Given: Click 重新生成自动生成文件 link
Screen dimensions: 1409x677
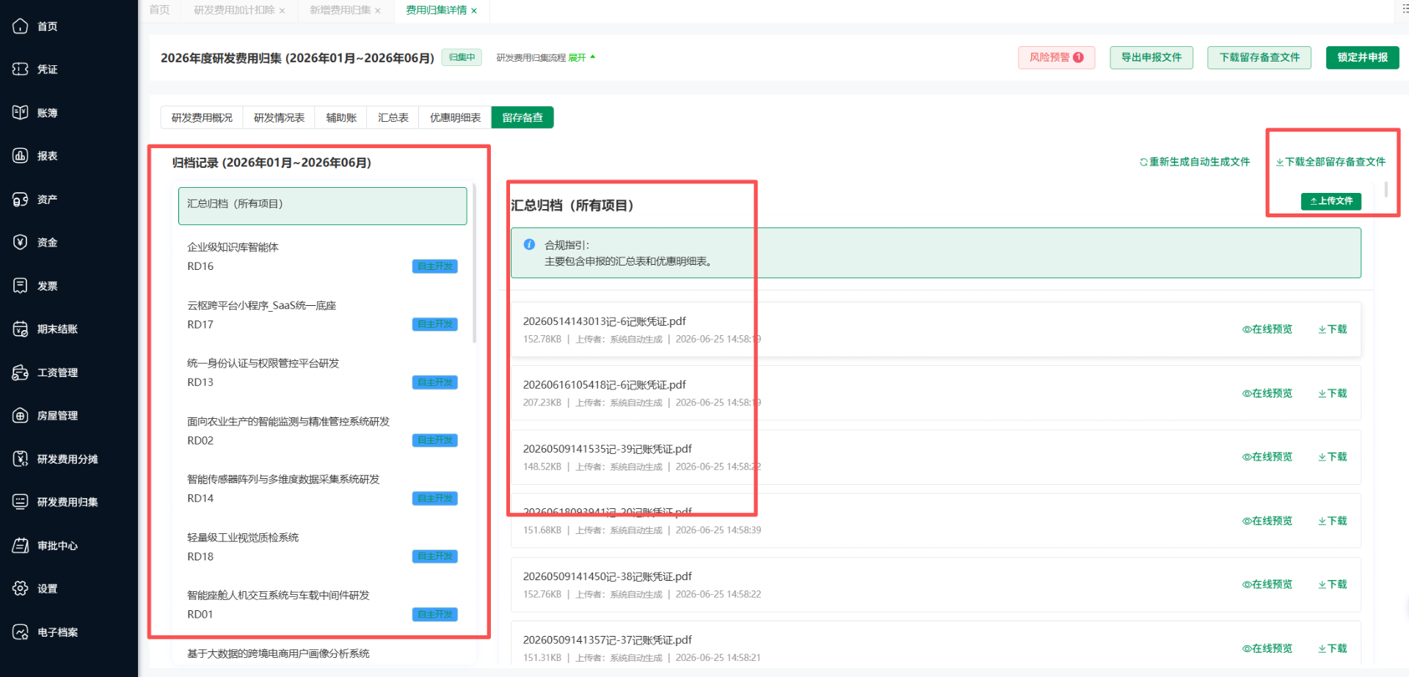Looking at the screenshot, I should tap(1195, 161).
